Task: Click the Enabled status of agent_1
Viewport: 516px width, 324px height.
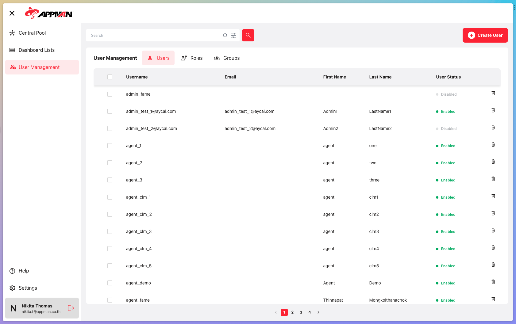Action: pos(446,146)
